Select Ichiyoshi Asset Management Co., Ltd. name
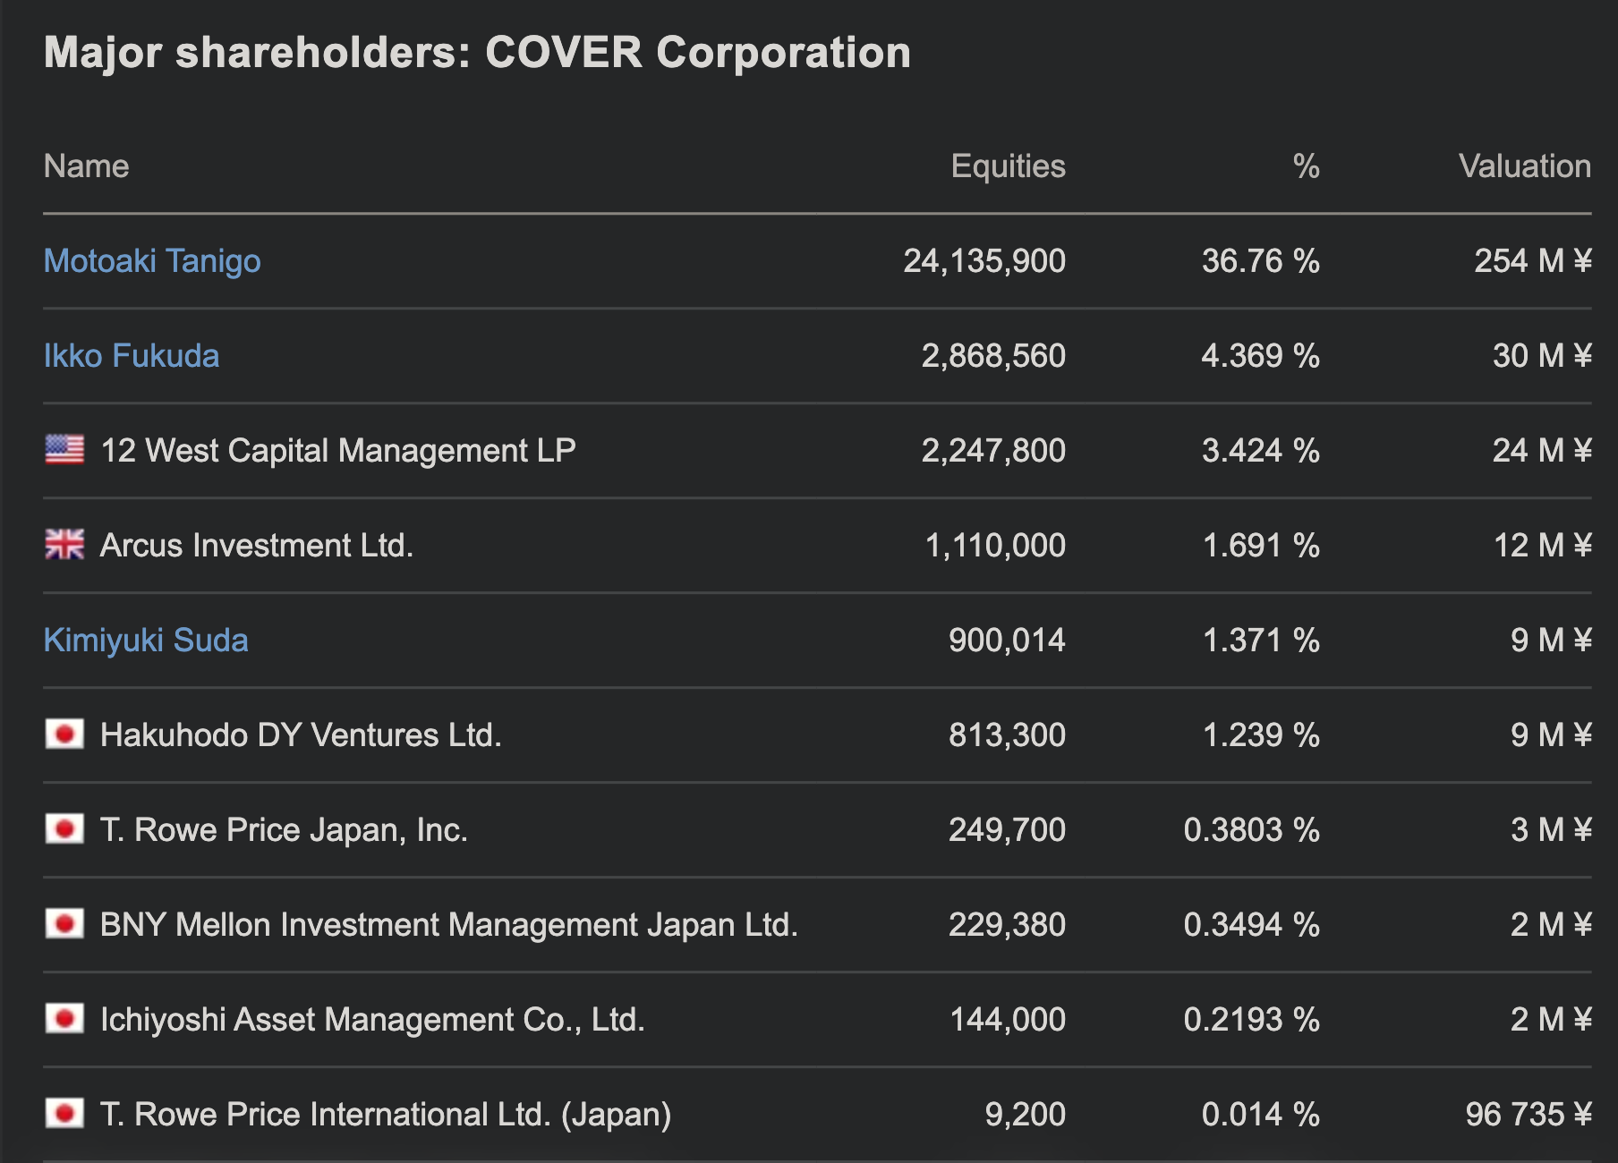This screenshot has width=1618, height=1163. point(372,1020)
